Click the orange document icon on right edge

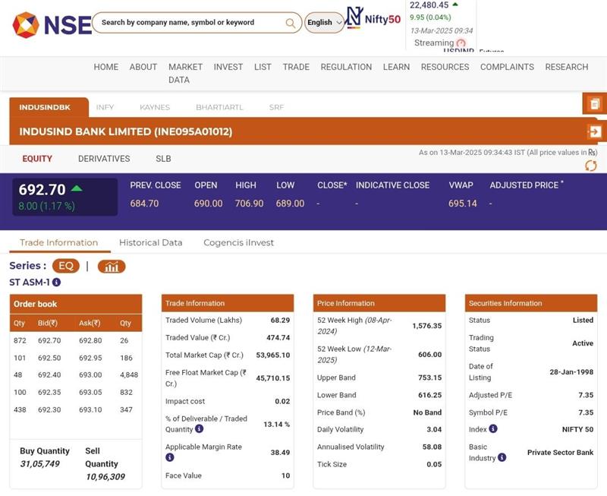(x=594, y=104)
